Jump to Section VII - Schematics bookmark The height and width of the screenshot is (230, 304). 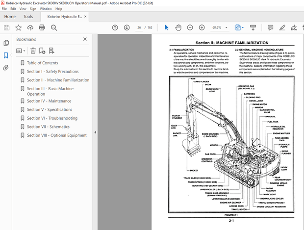point(48,127)
